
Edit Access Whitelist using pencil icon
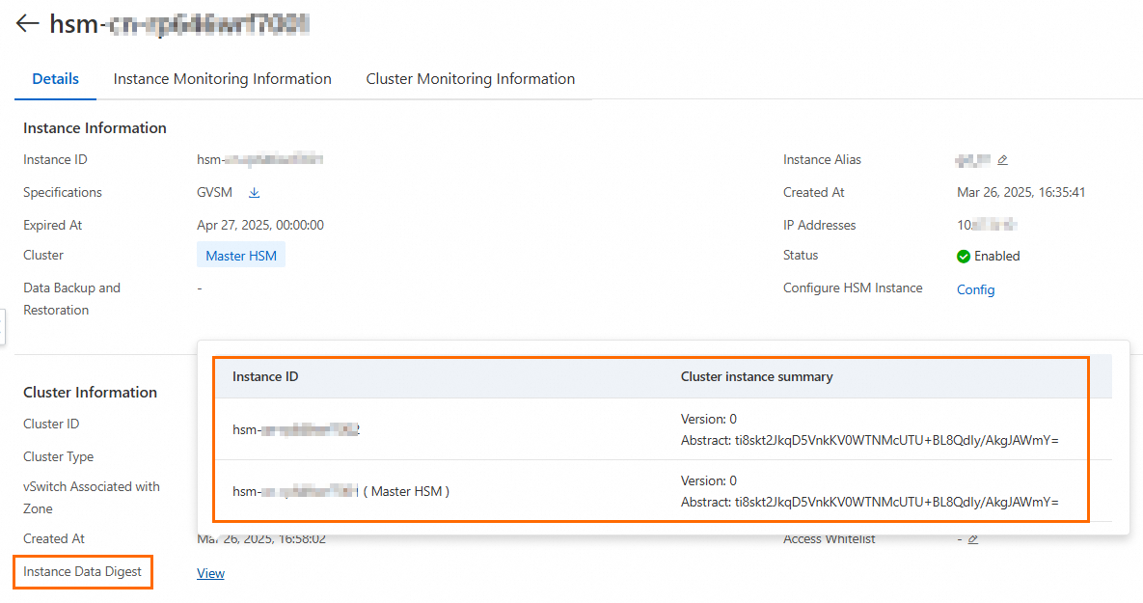click(972, 539)
